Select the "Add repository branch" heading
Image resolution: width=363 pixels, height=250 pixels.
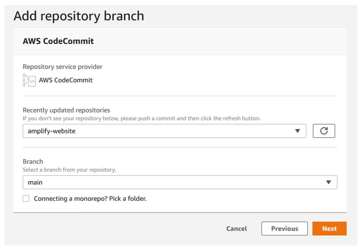tap(78, 16)
